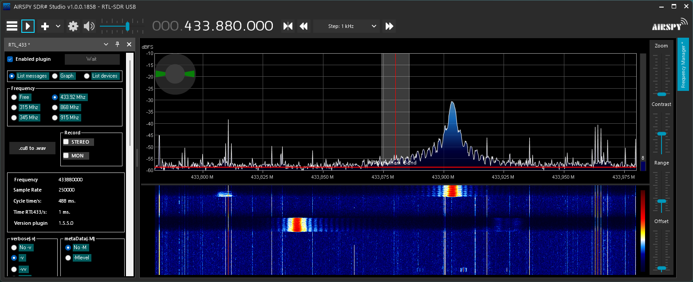Click the Wait button

click(92, 59)
